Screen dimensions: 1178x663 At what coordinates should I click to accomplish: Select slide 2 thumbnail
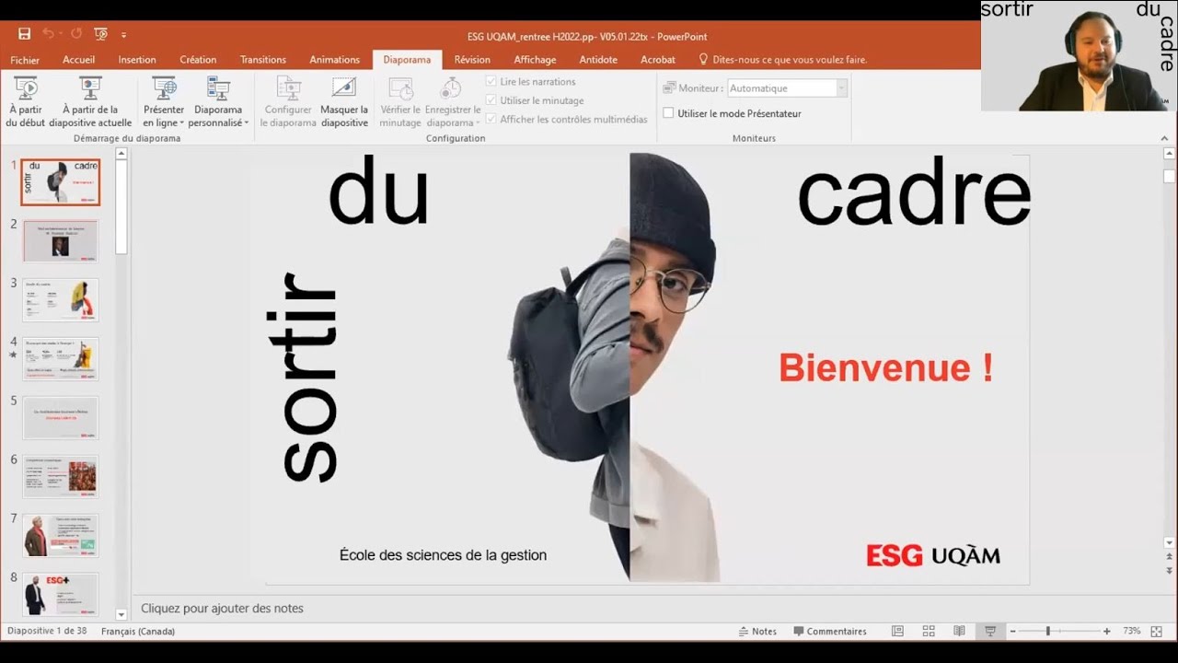pyautogui.click(x=61, y=241)
